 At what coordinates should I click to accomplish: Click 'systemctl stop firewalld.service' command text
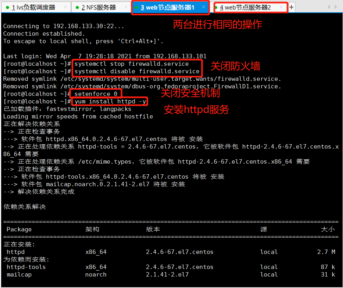pos(132,64)
